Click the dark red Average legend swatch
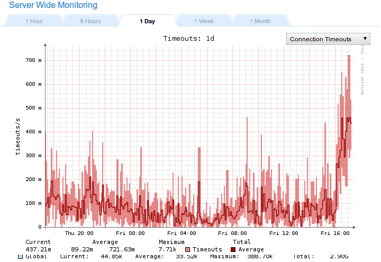 234,249
